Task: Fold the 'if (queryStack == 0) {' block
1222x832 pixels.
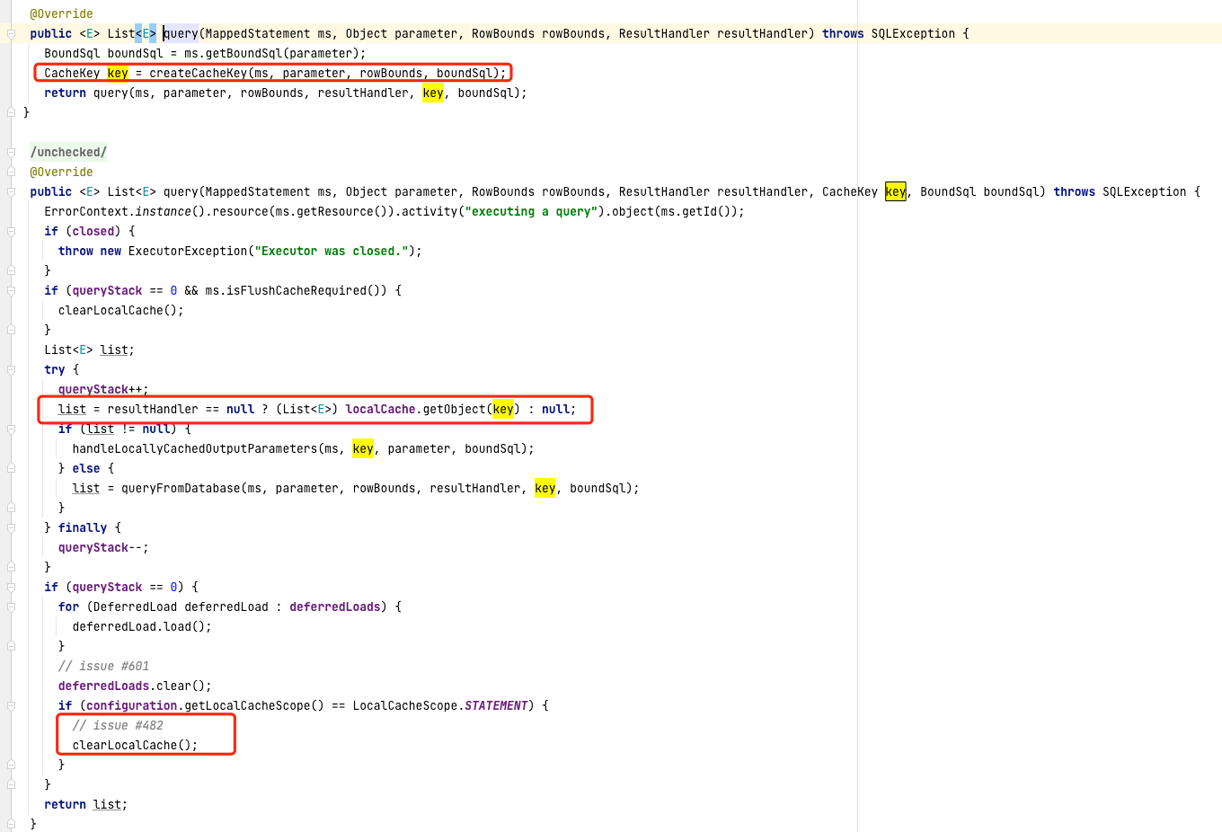Action: (11, 587)
